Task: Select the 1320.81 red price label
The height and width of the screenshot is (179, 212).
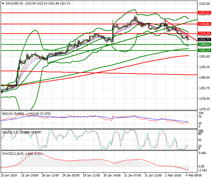Action: pyautogui.click(x=204, y=24)
